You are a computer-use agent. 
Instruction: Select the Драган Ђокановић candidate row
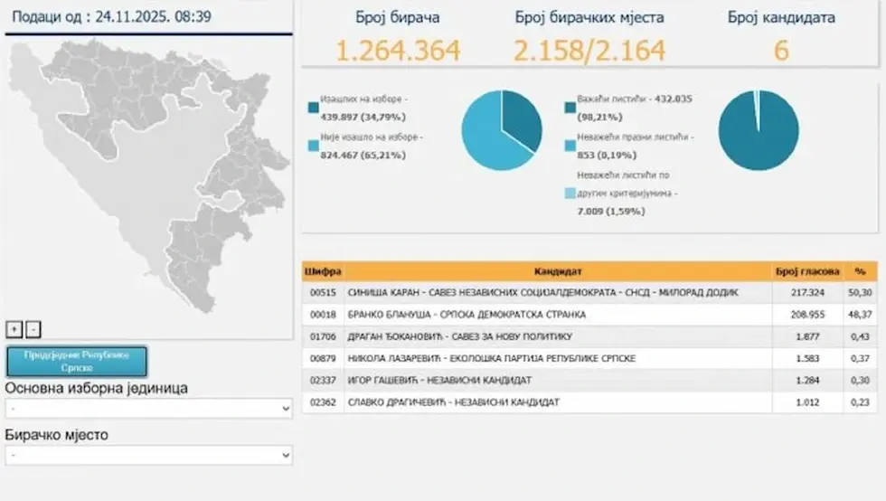click(x=558, y=336)
